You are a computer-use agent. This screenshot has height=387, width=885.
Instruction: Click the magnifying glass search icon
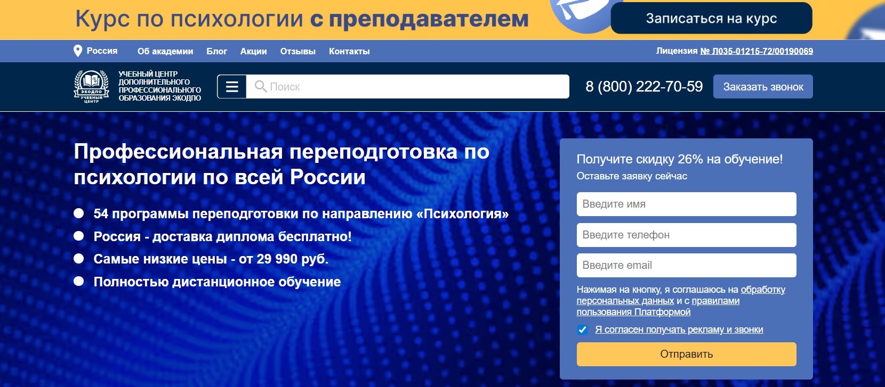pyautogui.click(x=260, y=86)
